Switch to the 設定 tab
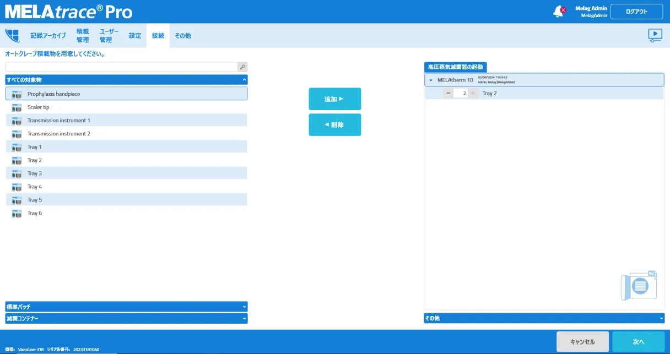The width and height of the screenshot is (670, 354). coord(135,36)
